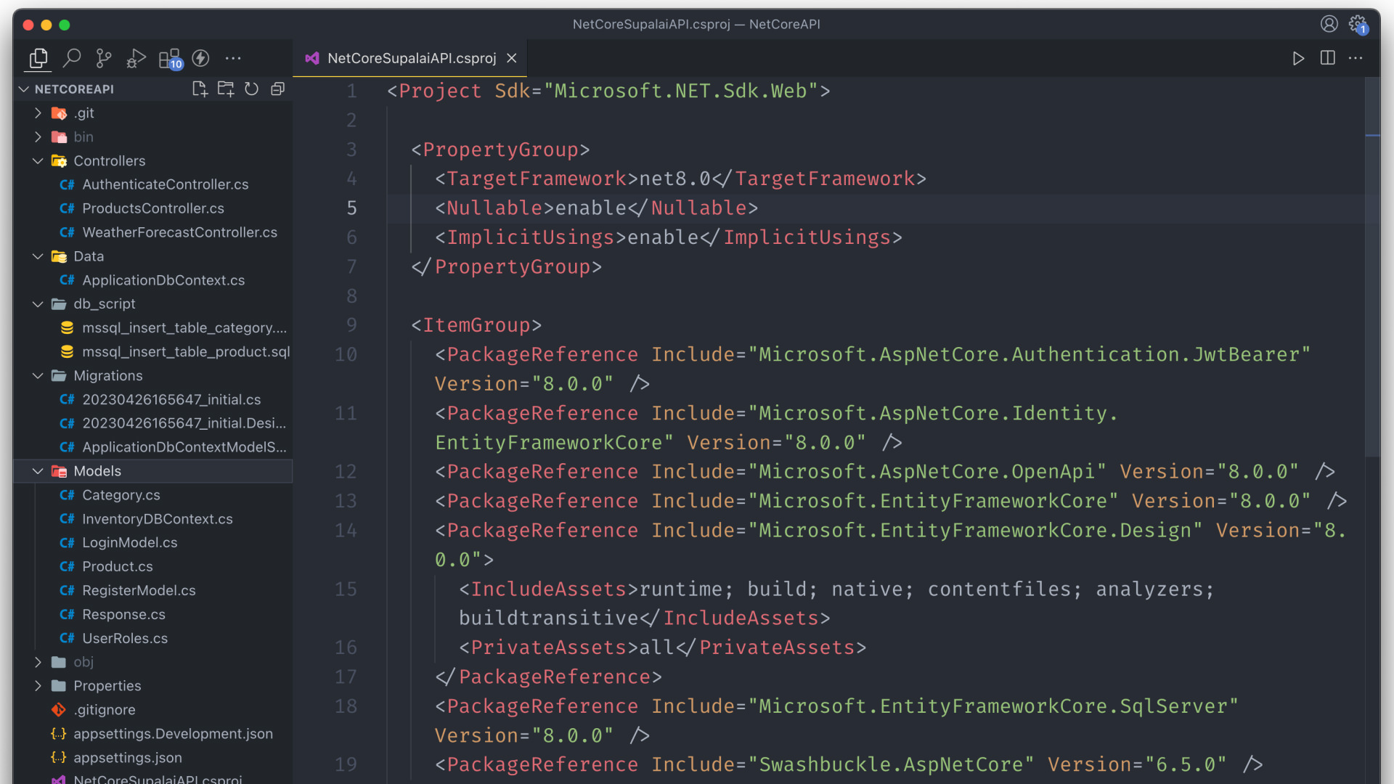This screenshot has height=784, width=1394.
Task: Open the Accounts profile icon
Action: coord(1329,24)
